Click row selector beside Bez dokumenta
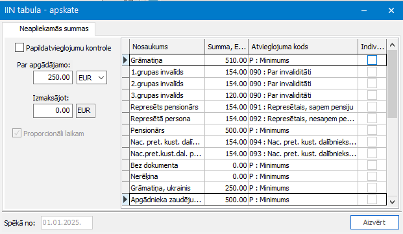403x234 pixels. point(125,165)
